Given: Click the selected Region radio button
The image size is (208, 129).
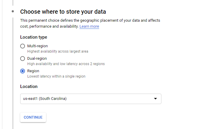Looking at the screenshot, I should (x=23, y=71).
